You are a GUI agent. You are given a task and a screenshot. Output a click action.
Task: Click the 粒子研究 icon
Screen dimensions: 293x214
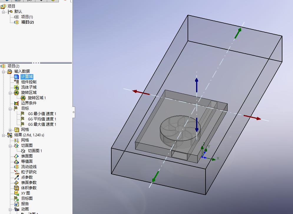[16, 172]
